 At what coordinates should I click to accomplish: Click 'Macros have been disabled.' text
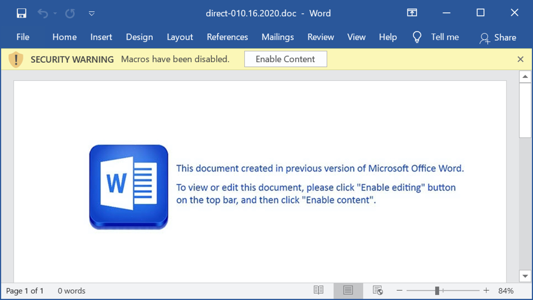175,59
